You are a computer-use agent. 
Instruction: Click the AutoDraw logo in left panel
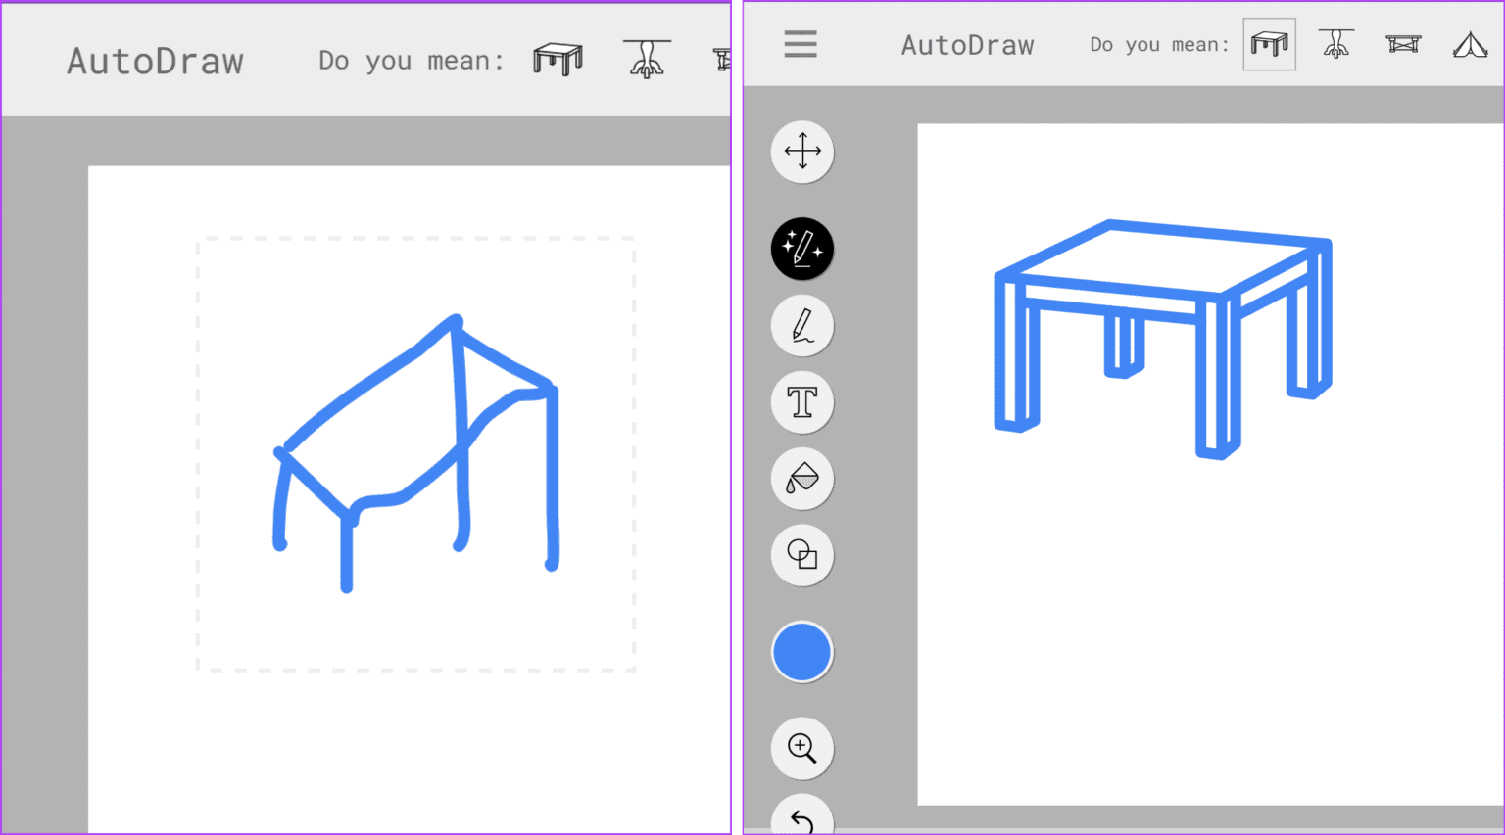click(x=155, y=61)
